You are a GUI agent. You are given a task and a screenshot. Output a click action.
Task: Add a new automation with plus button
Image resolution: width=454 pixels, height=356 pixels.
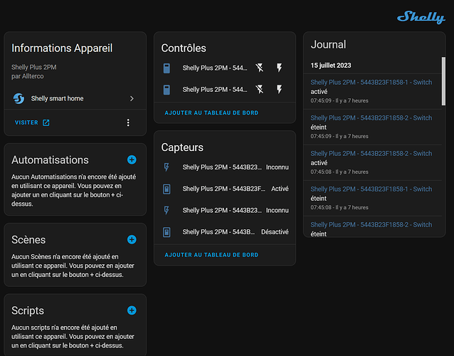click(132, 159)
